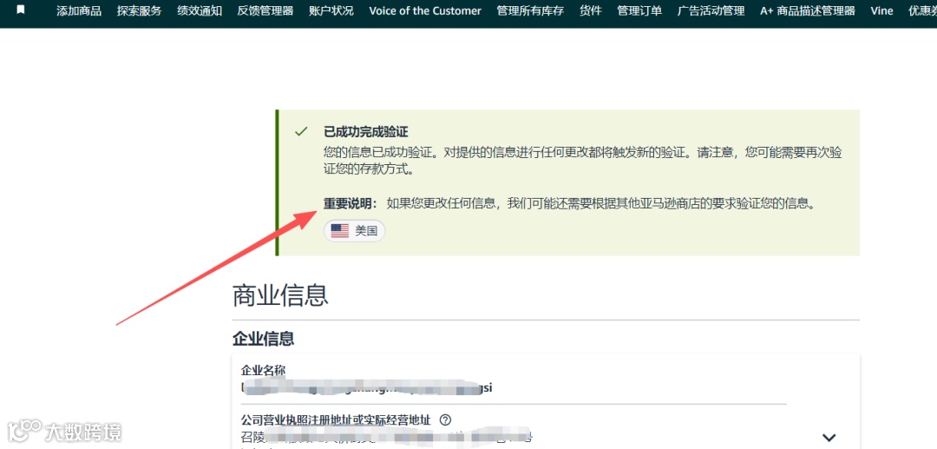The height and width of the screenshot is (449, 937).
Task: Select 管理订单 in the top bar
Action: coord(639,10)
